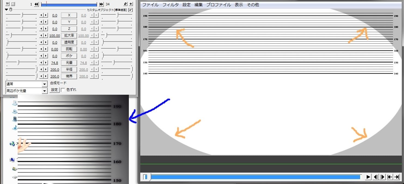Open the フィルタ menu
Screen dimensions: 404x184
[171, 5]
